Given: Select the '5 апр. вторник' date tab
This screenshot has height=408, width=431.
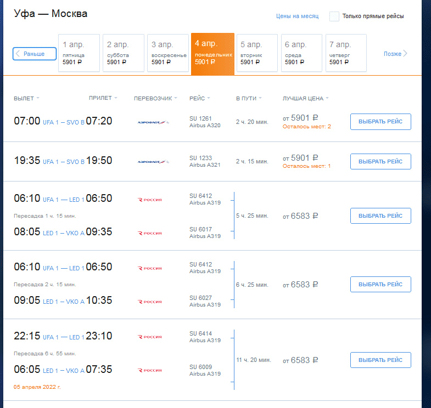Looking at the screenshot, I should click(x=257, y=53).
